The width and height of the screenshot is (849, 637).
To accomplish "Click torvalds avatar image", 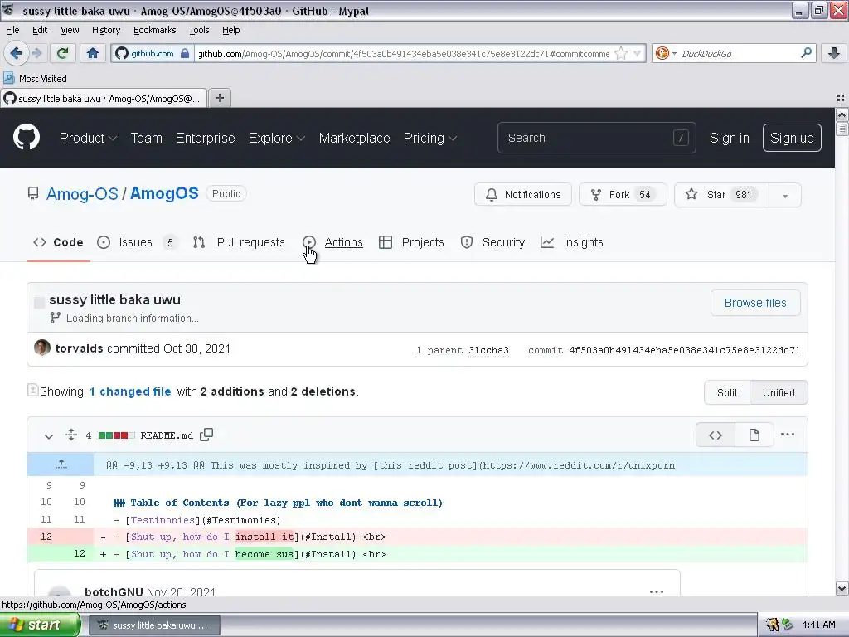I will coord(42,348).
